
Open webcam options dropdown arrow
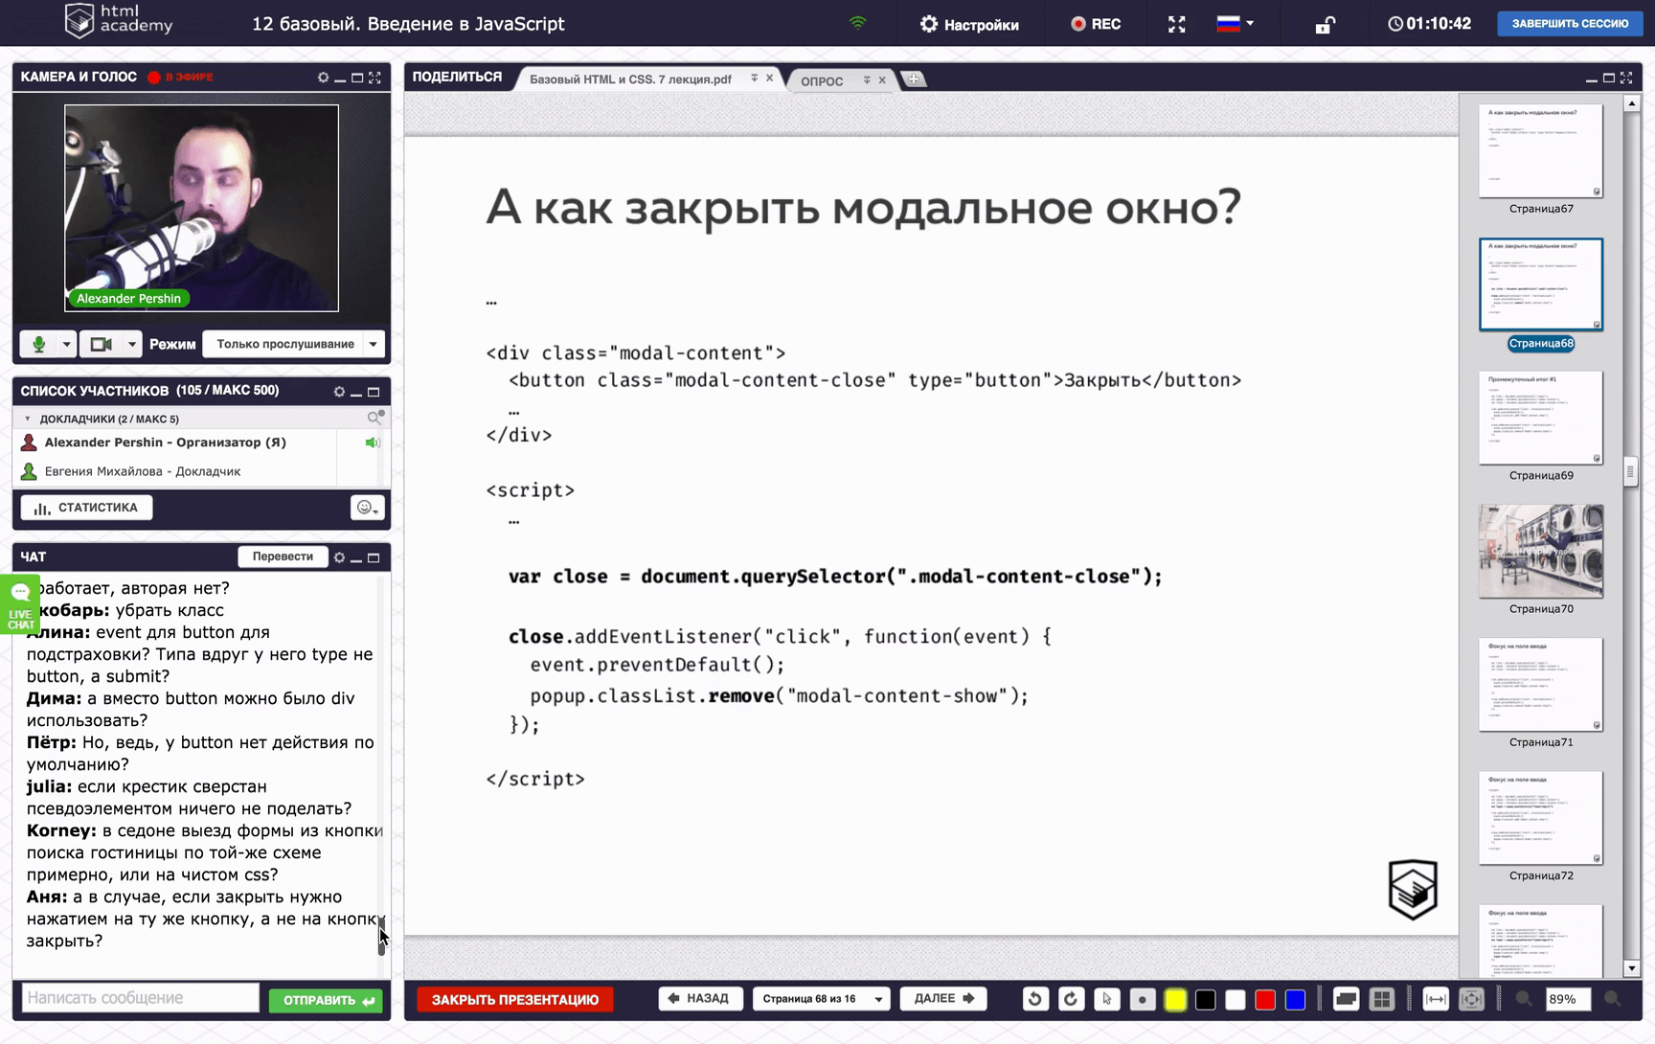[132, 344]
